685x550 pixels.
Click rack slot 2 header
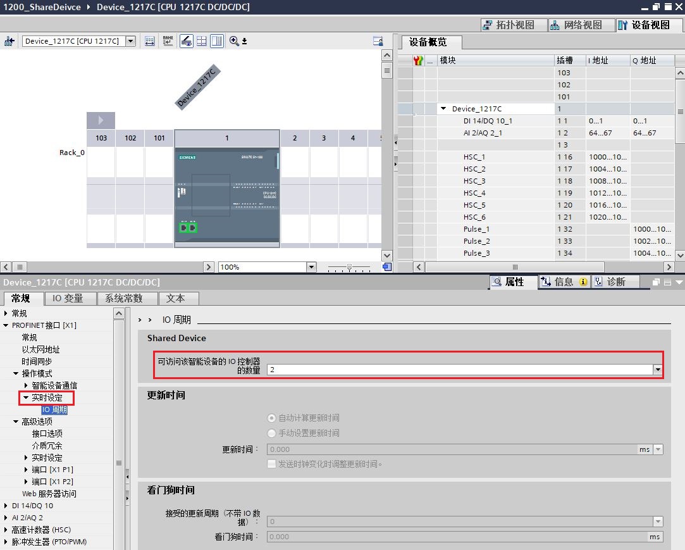[295, 138]
